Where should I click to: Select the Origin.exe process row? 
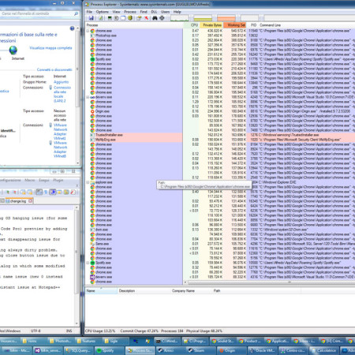click(220, 111)
